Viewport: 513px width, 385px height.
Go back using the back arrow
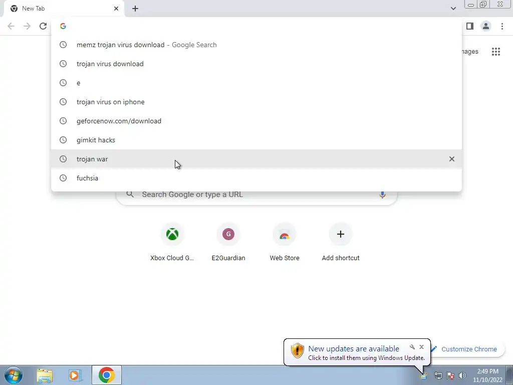point(11,26)
